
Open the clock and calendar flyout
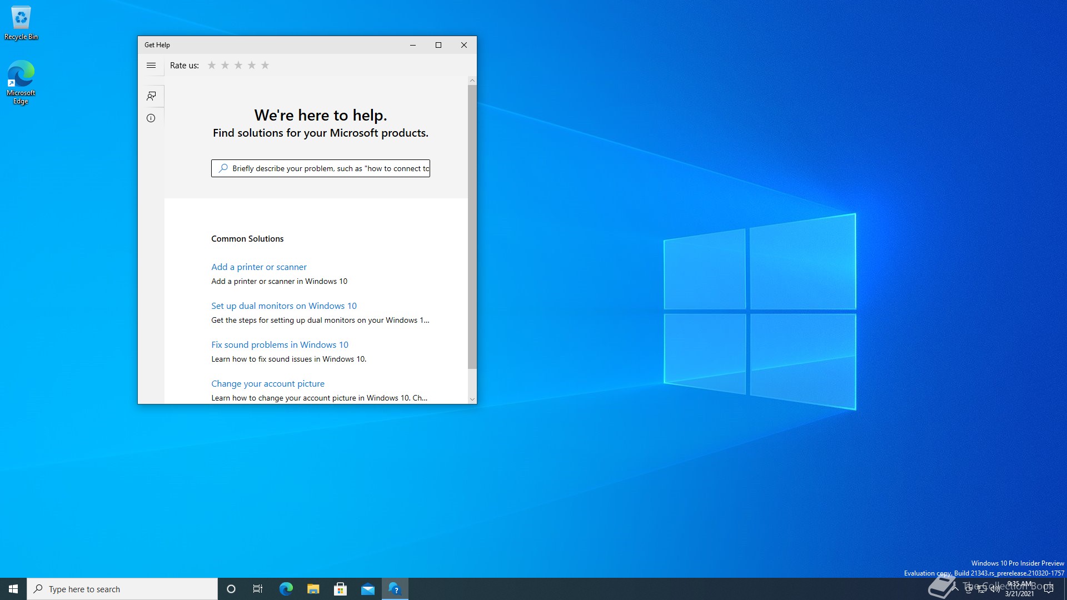coord(1020,589)
